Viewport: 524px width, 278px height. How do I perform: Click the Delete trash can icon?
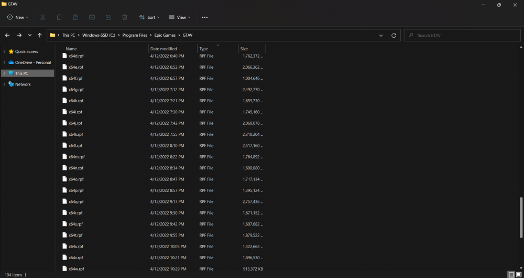125,17
